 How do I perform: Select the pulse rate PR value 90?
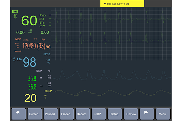[x=48, y=47]
